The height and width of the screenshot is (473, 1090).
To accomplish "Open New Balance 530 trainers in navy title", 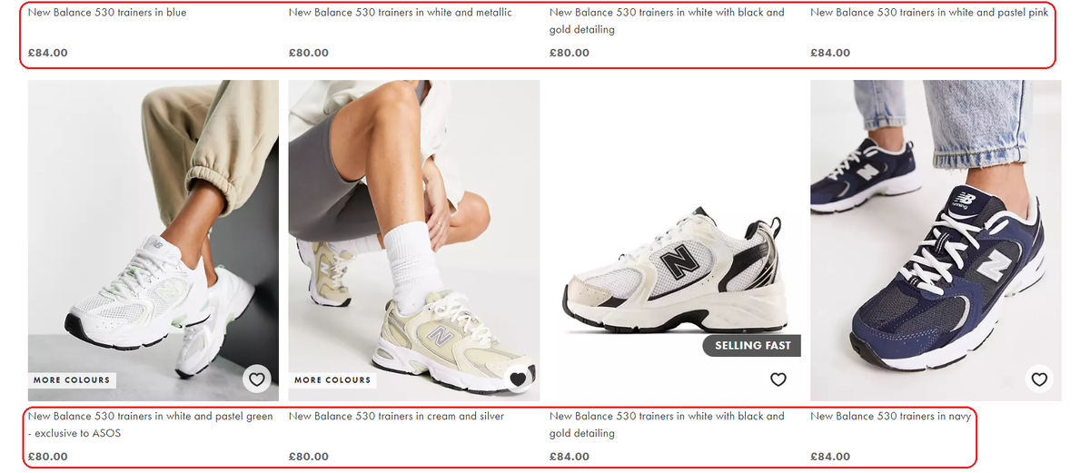I will point(891,417).
